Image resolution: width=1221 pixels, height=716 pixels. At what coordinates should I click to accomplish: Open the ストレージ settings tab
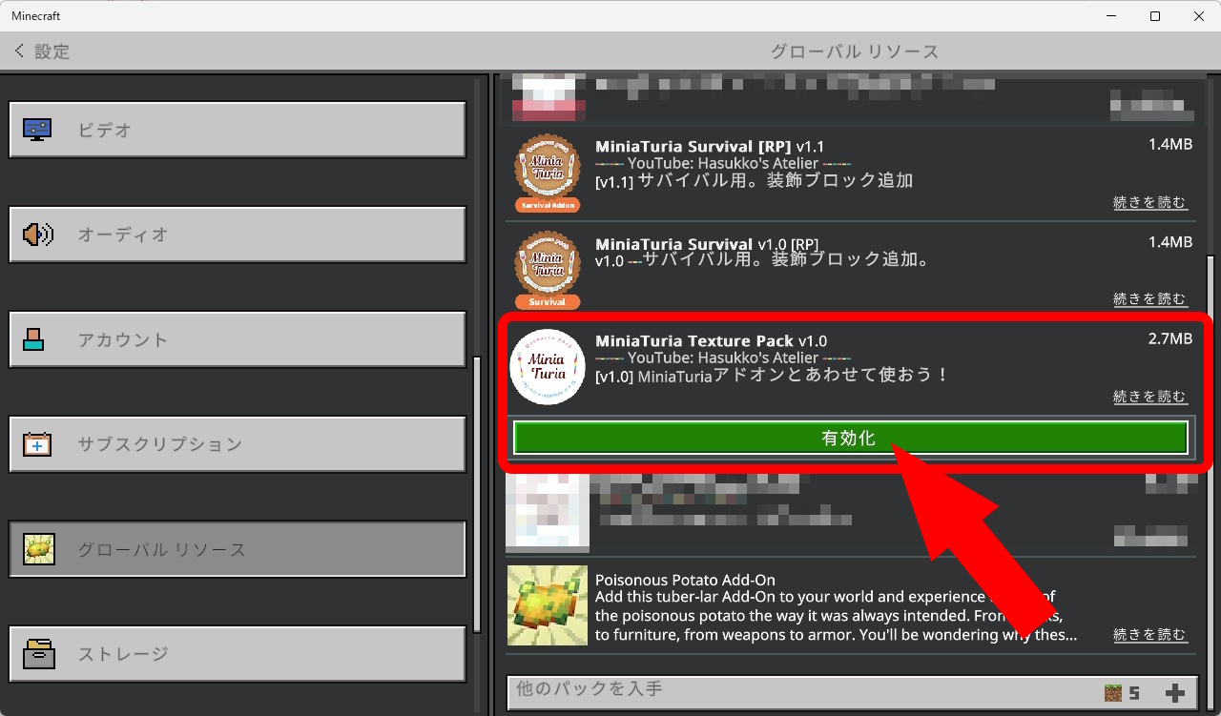pos(238,654)
